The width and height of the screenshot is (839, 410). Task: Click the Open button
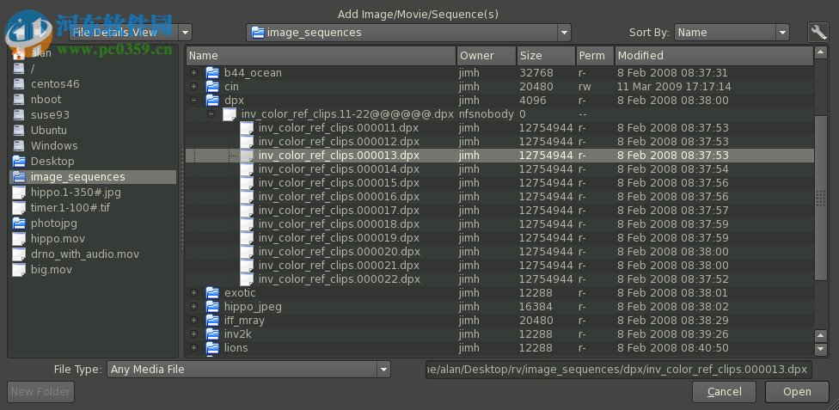click(x=797, y=392)
